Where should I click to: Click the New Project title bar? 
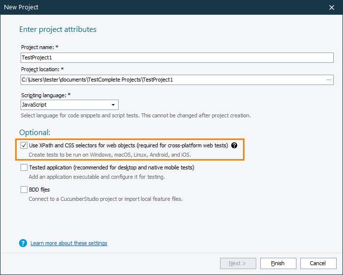[x=147, y=7]
